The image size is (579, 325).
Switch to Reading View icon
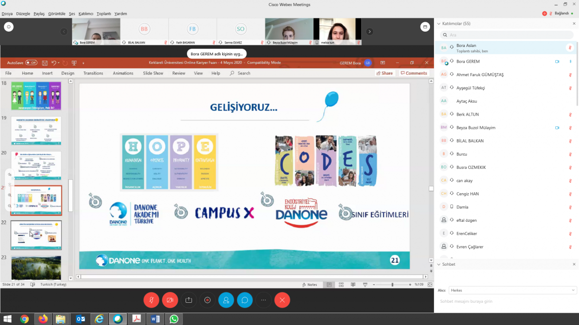point(353,284)
